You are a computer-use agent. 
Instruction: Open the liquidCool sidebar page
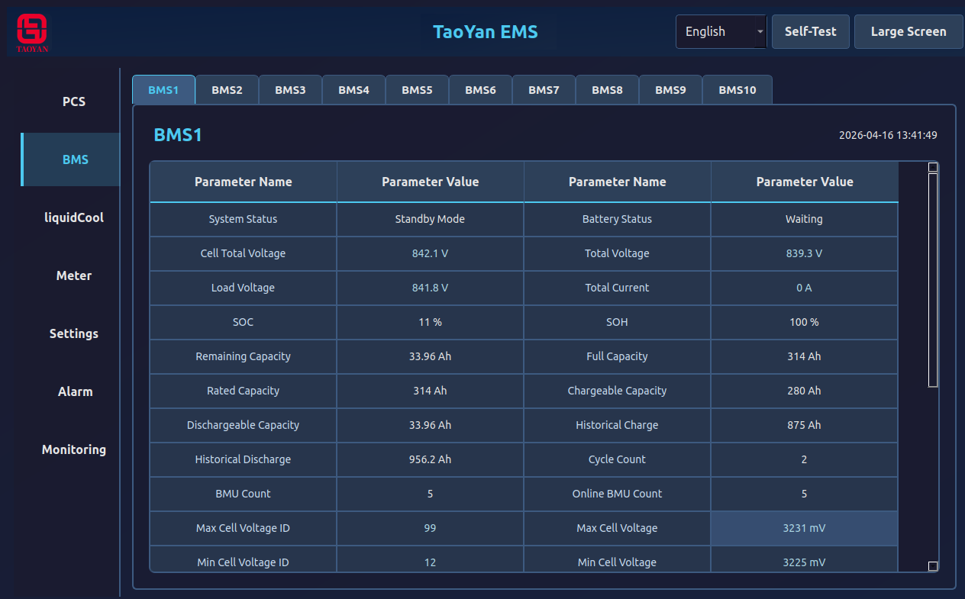(74, 217)
